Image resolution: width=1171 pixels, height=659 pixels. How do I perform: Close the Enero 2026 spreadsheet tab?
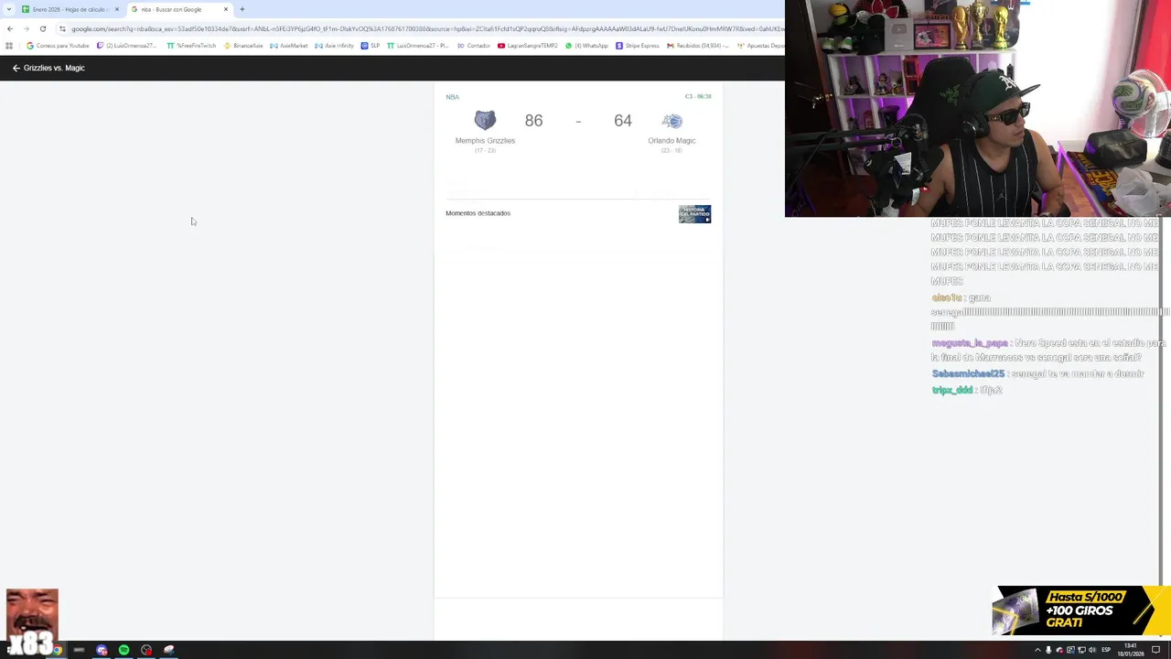[117, 9]
